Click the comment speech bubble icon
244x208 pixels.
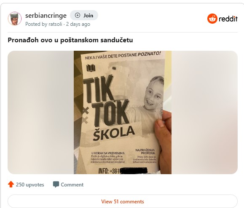click(x=56, y=184)
